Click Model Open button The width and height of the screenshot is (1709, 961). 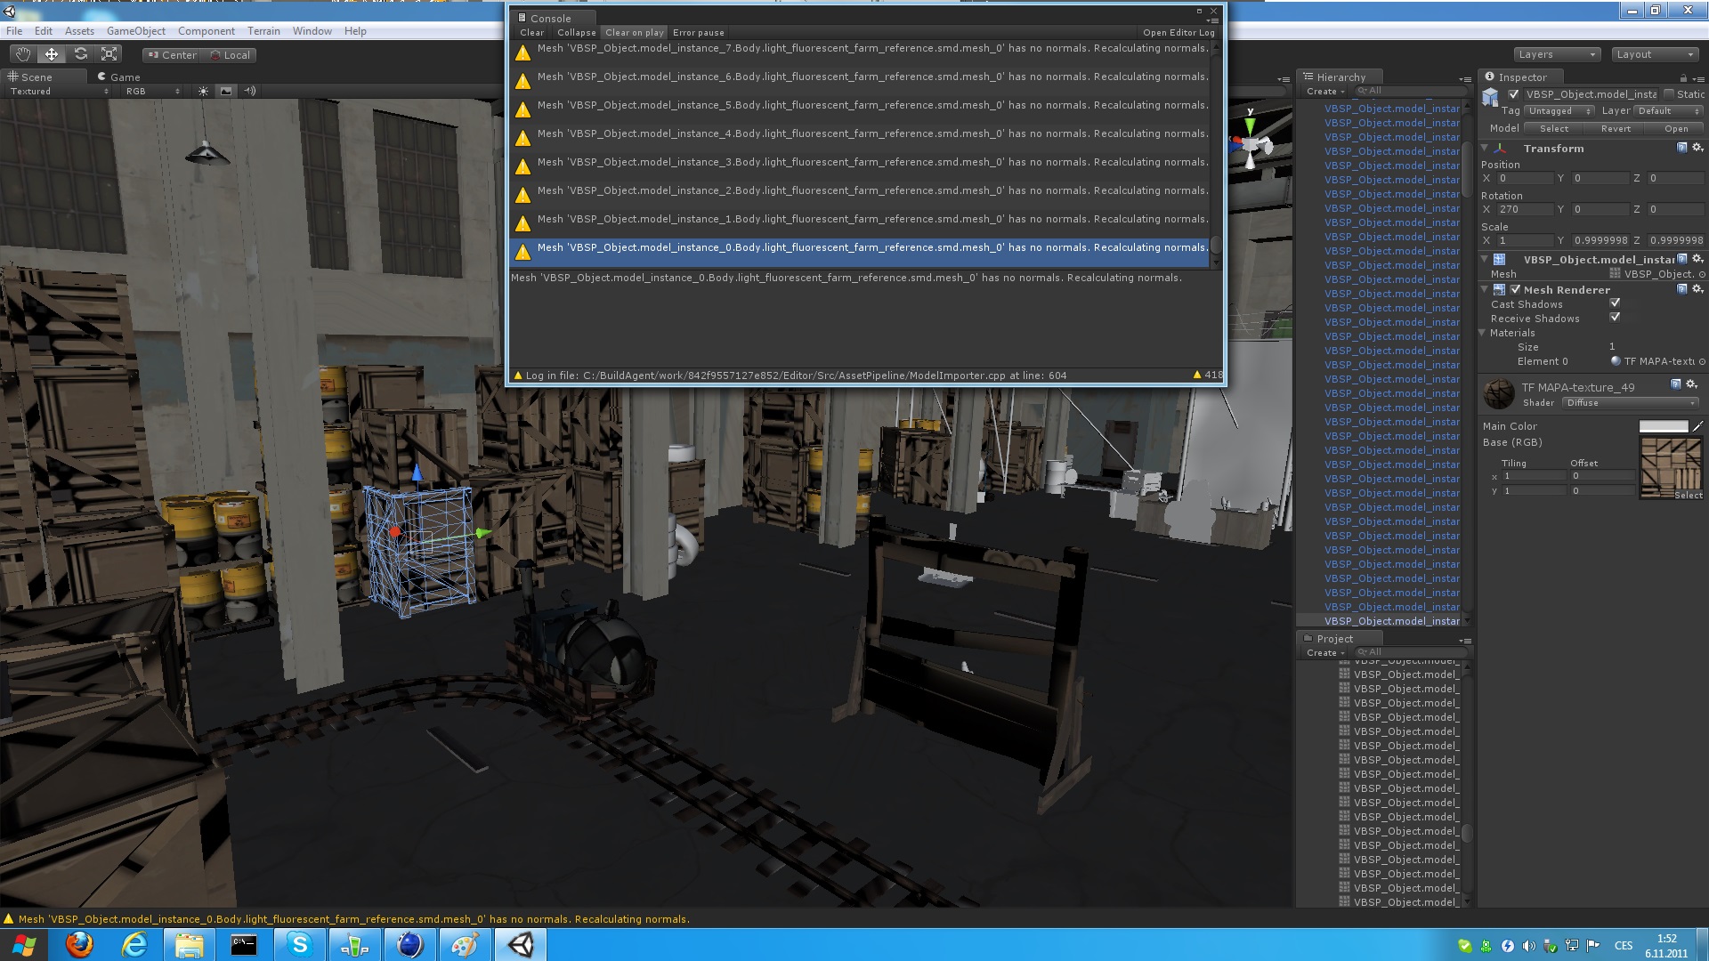1676,128
